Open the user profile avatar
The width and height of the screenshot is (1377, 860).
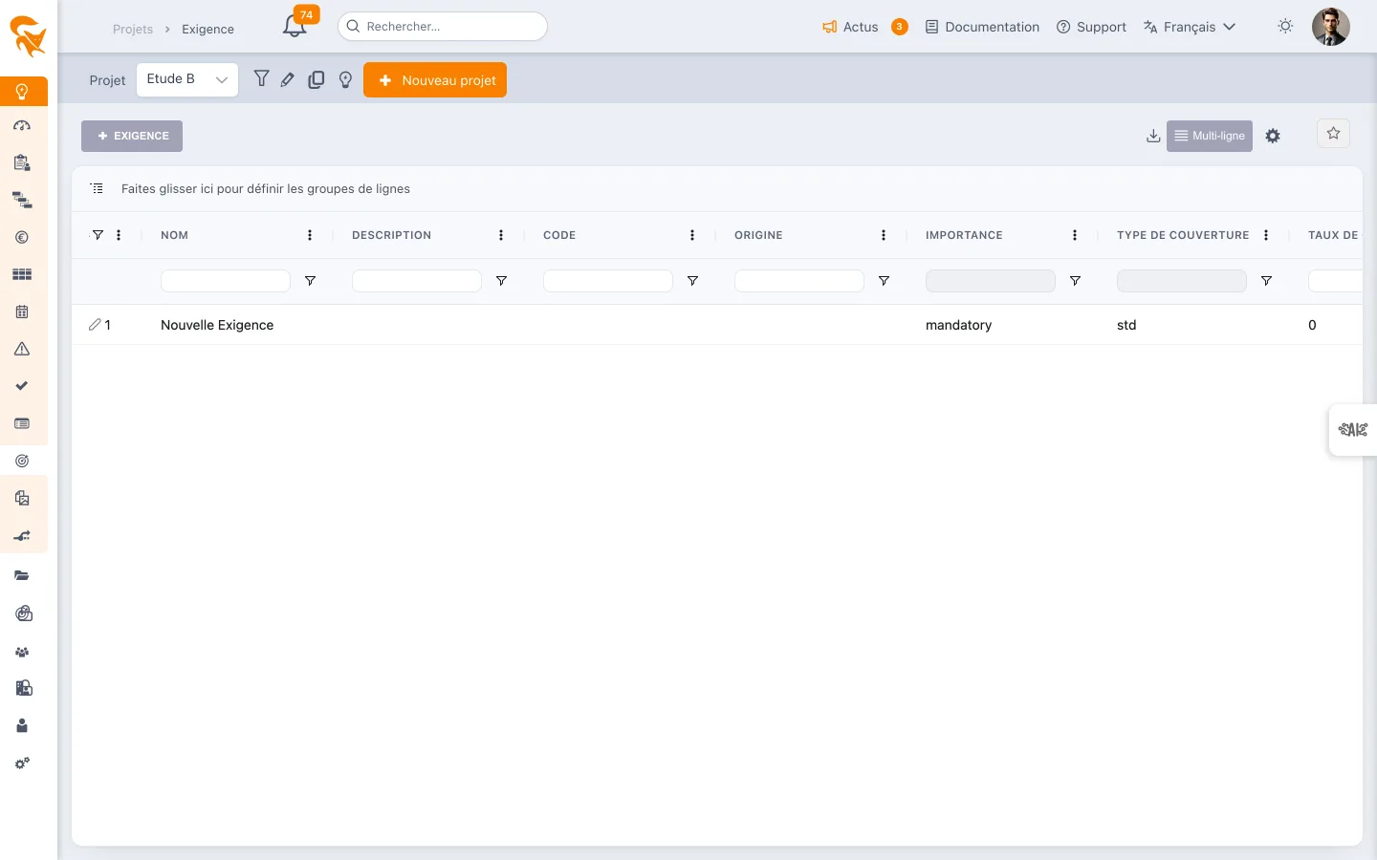point(1331,27)
